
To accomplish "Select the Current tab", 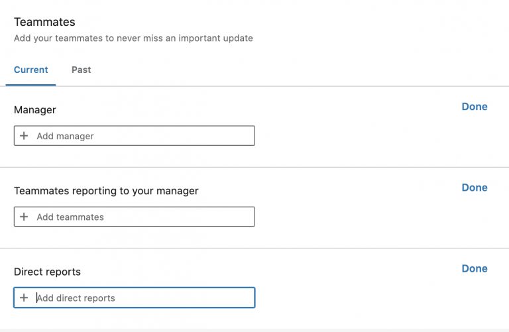I will click(31, 70).
